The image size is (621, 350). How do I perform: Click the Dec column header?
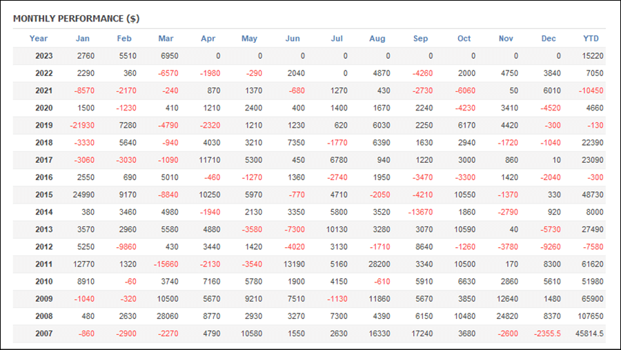click(x=549, y=39)
